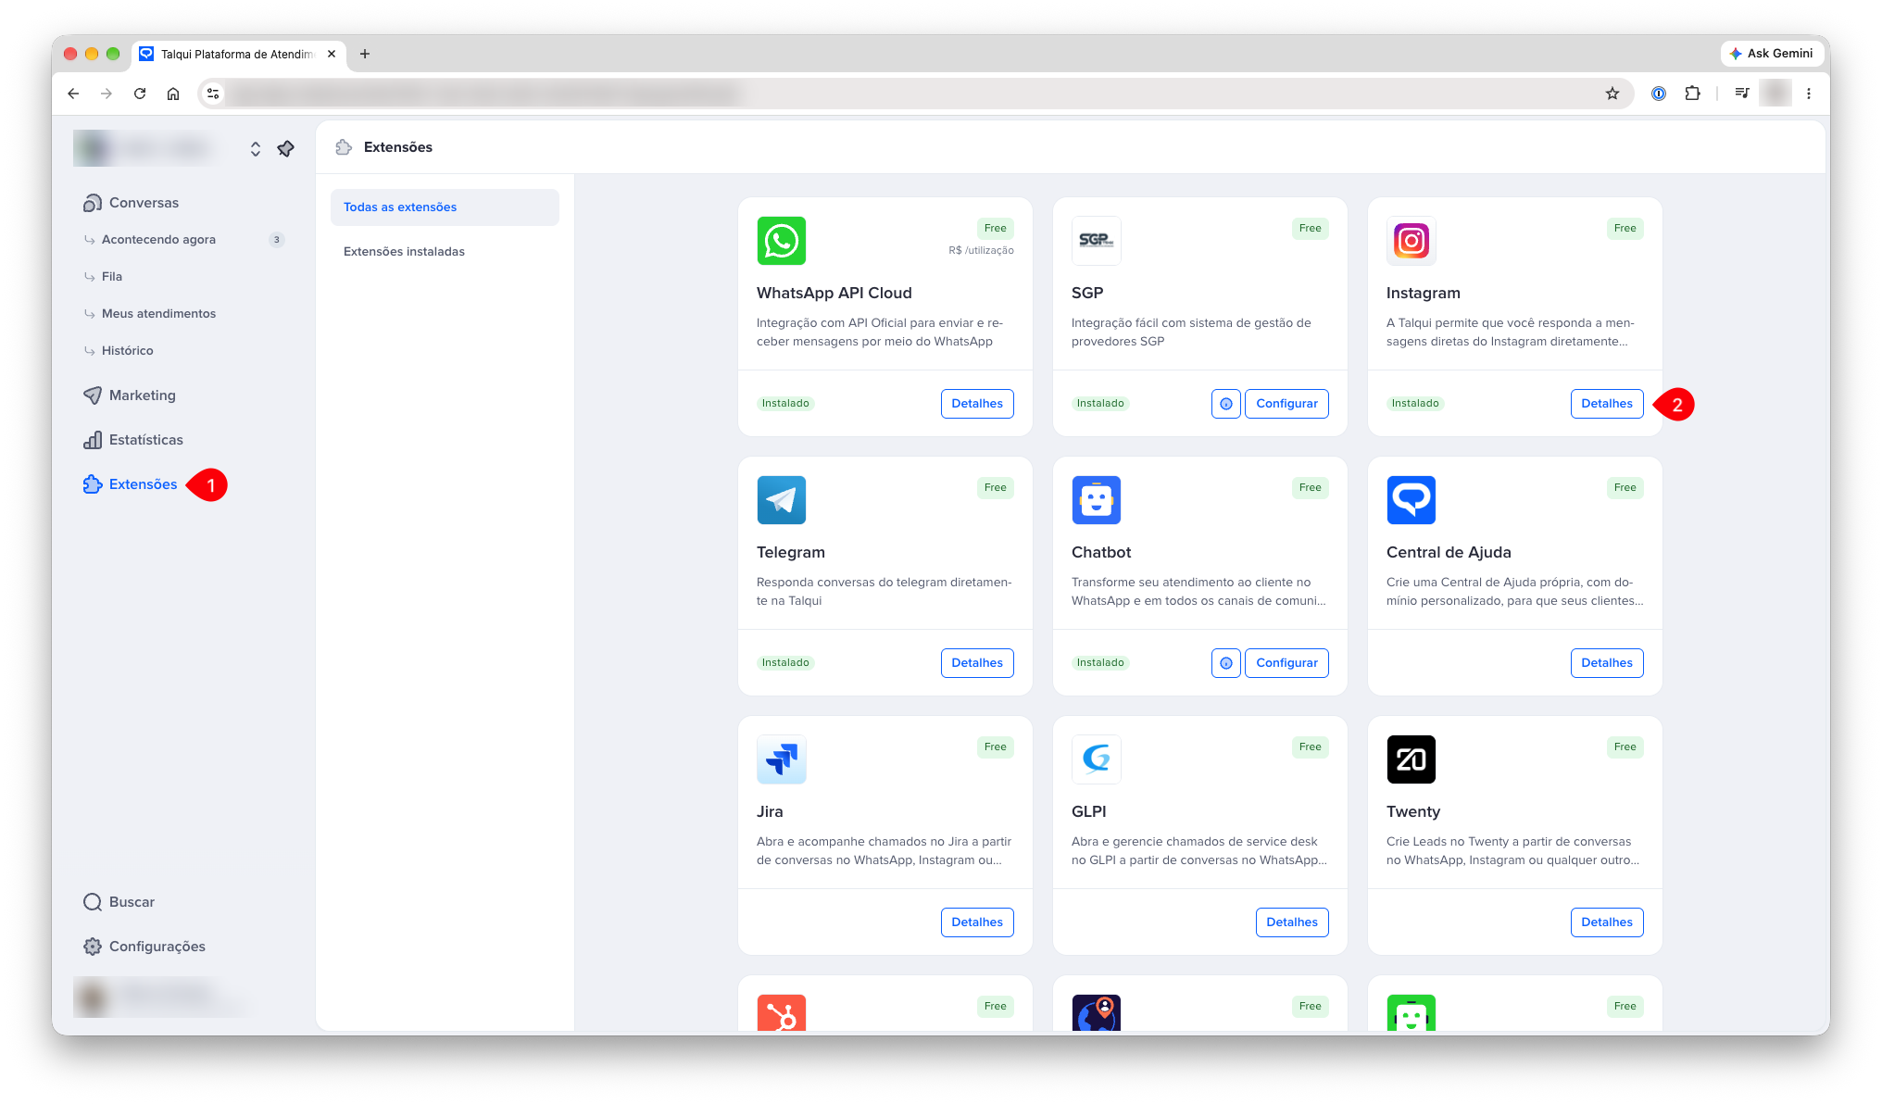Click the Central de Ajuda icon
Viewport: 1882px width, 1104px height.
pos(1411,500)
